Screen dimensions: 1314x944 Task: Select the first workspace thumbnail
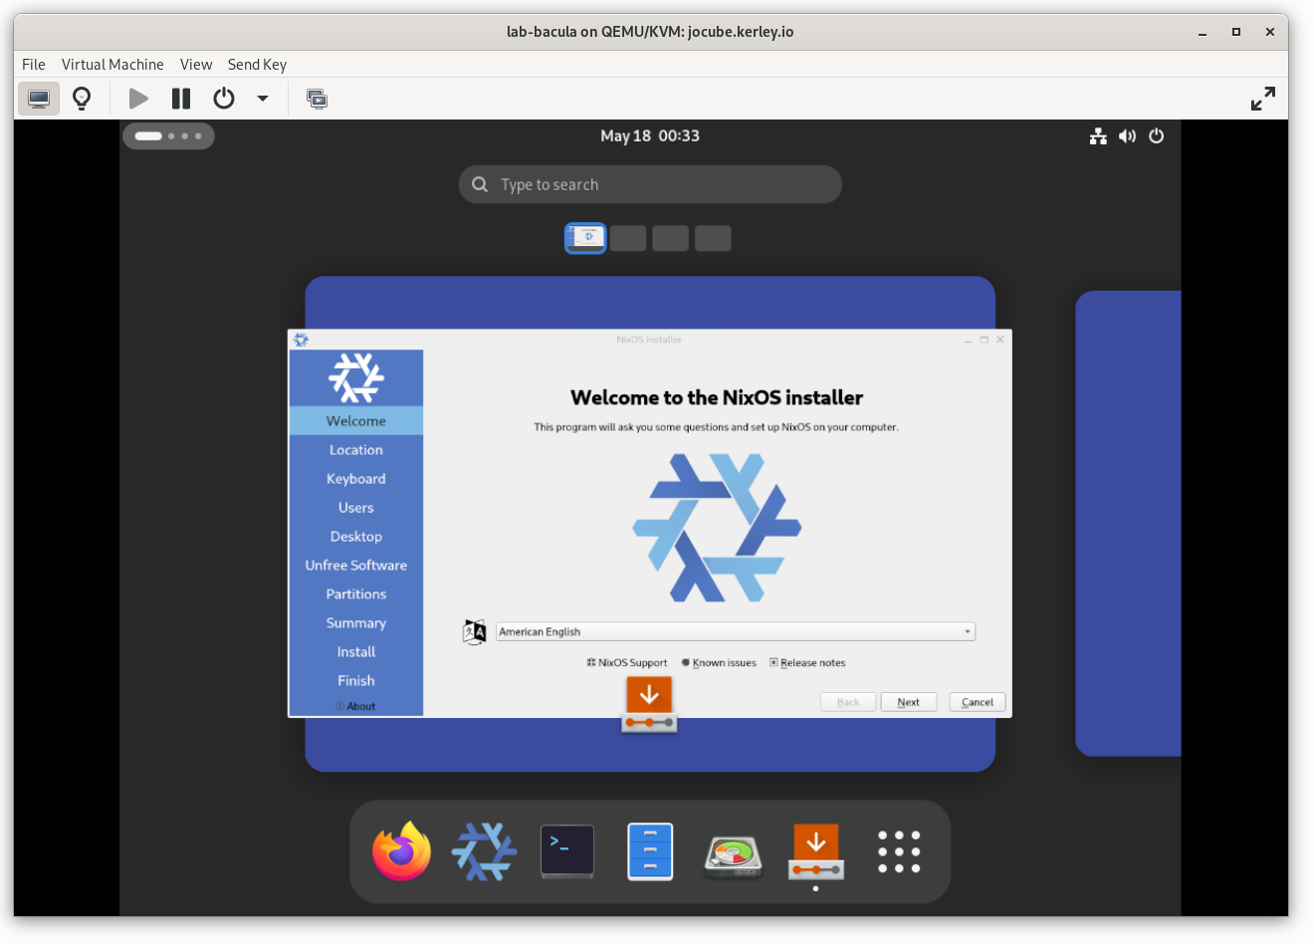[x=585, y=238]
